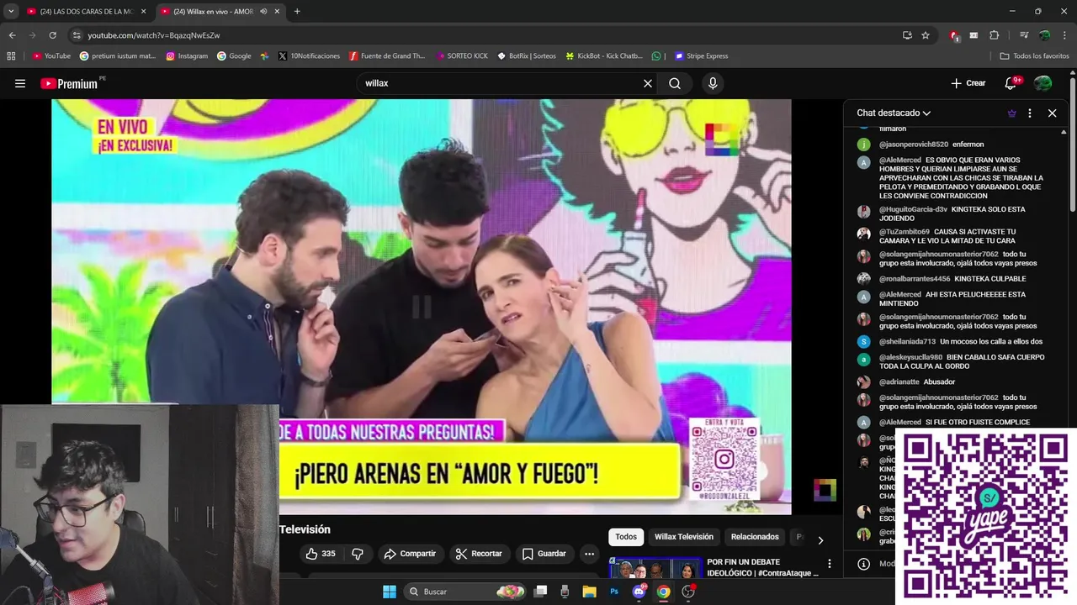Select the 'Todos' filter chip
This screenshot has height=605, width=1077.
pyautogui.click(x=626, y=537)
